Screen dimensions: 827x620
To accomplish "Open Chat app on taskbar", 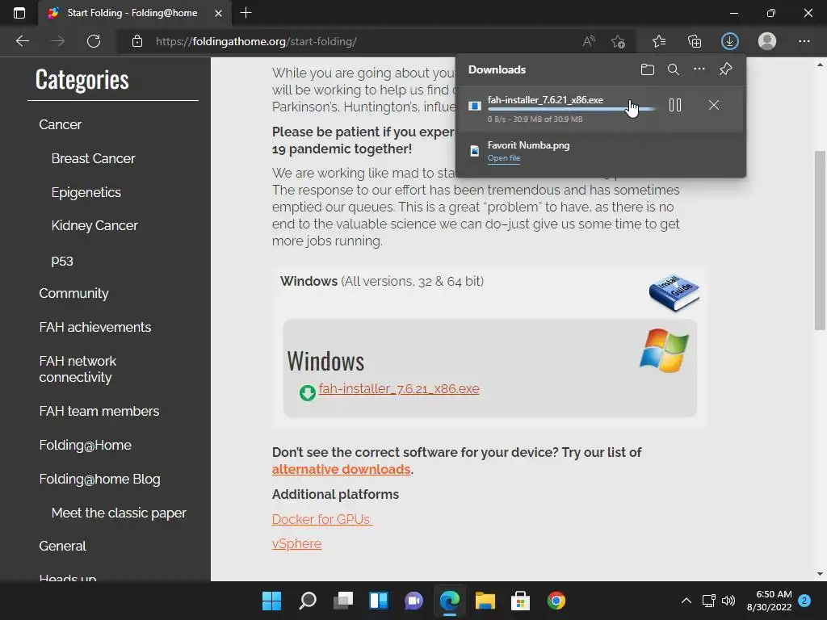I will [x=414, y=601].
